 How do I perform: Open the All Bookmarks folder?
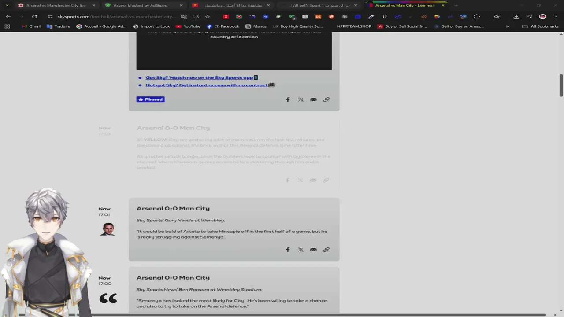tap(540, 26)
